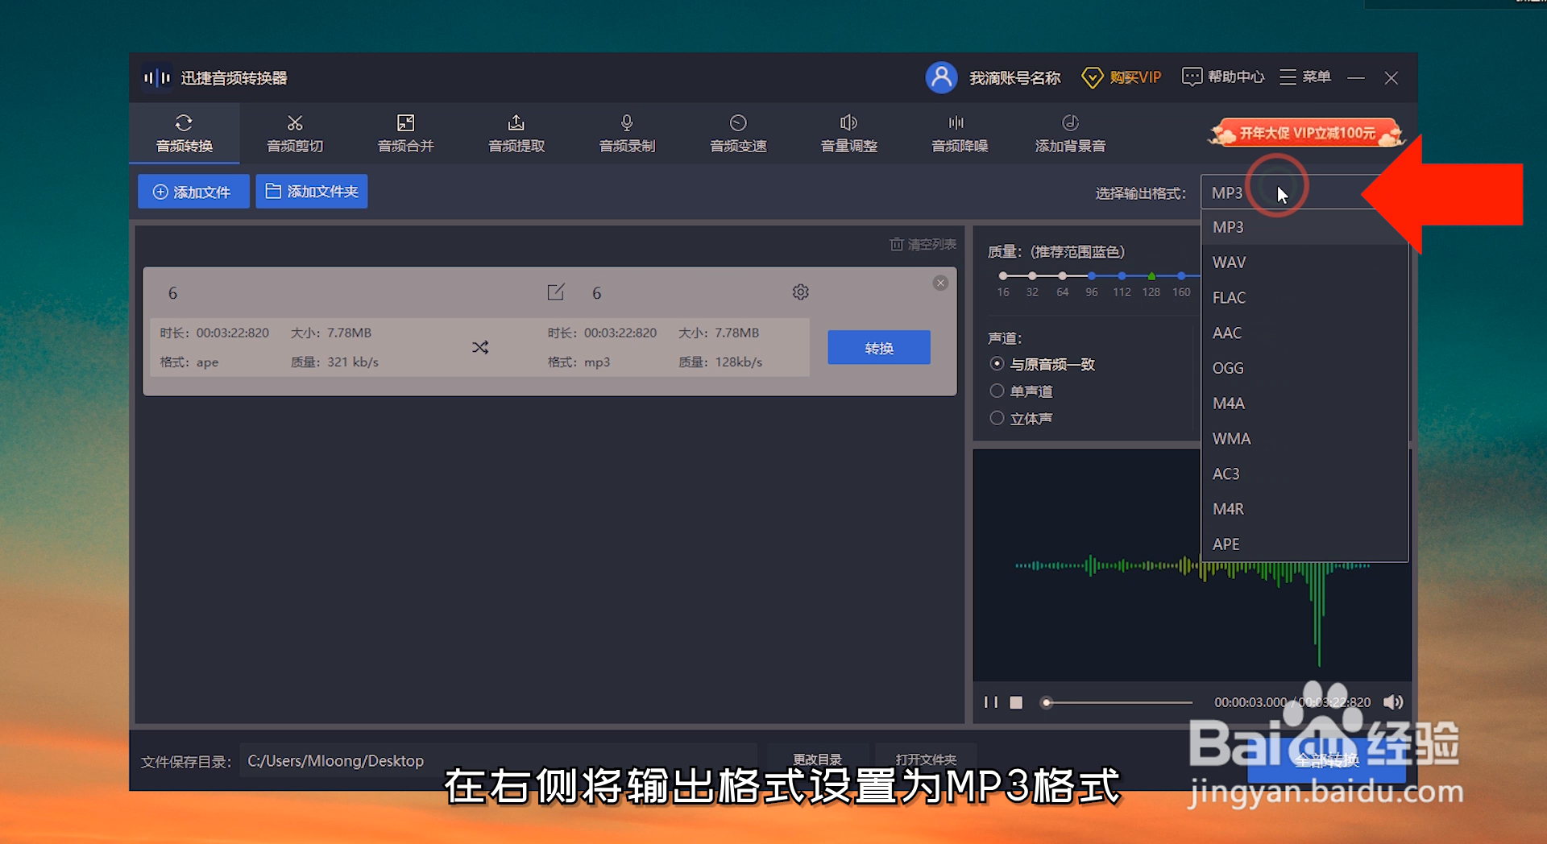Open the 添加背景音 background sound tool
The width and height of the screenshot is (1547, 844).
click(x=1069, y=133)
